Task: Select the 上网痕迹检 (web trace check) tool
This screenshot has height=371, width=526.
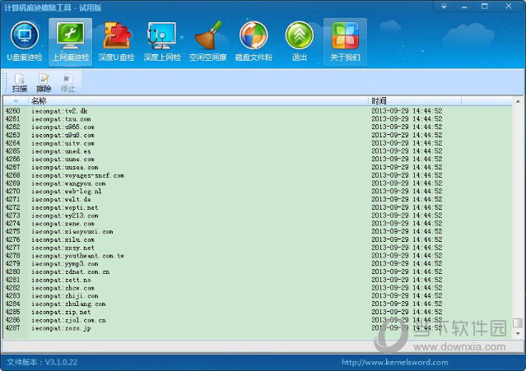Action: [70, 40]
